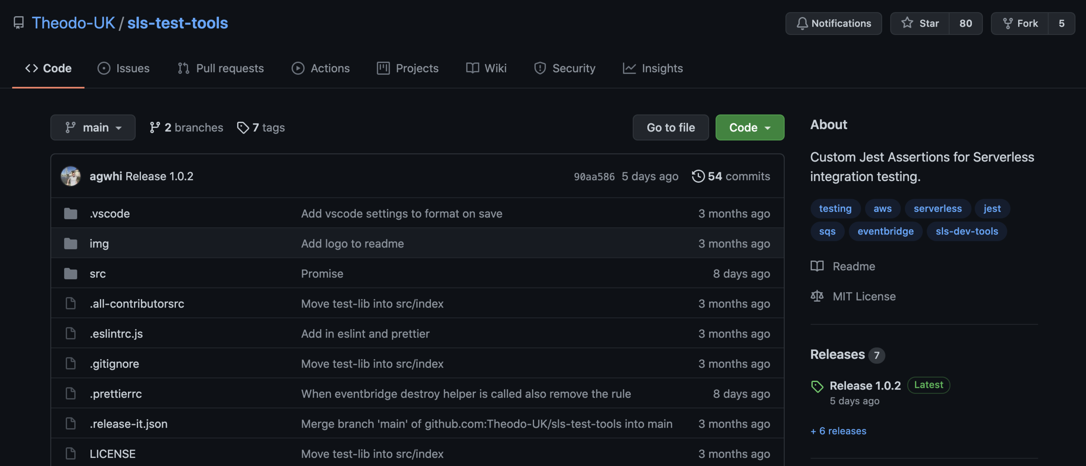This screenshot has width=1086, height=466.
Task: Open the Projects tab
Action: click(407, 68)
